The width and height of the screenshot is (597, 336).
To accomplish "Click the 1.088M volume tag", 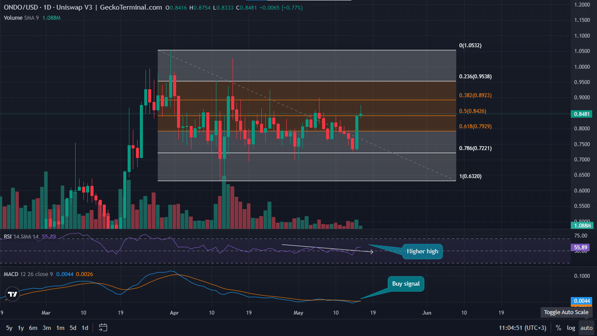I will [581, 225].
